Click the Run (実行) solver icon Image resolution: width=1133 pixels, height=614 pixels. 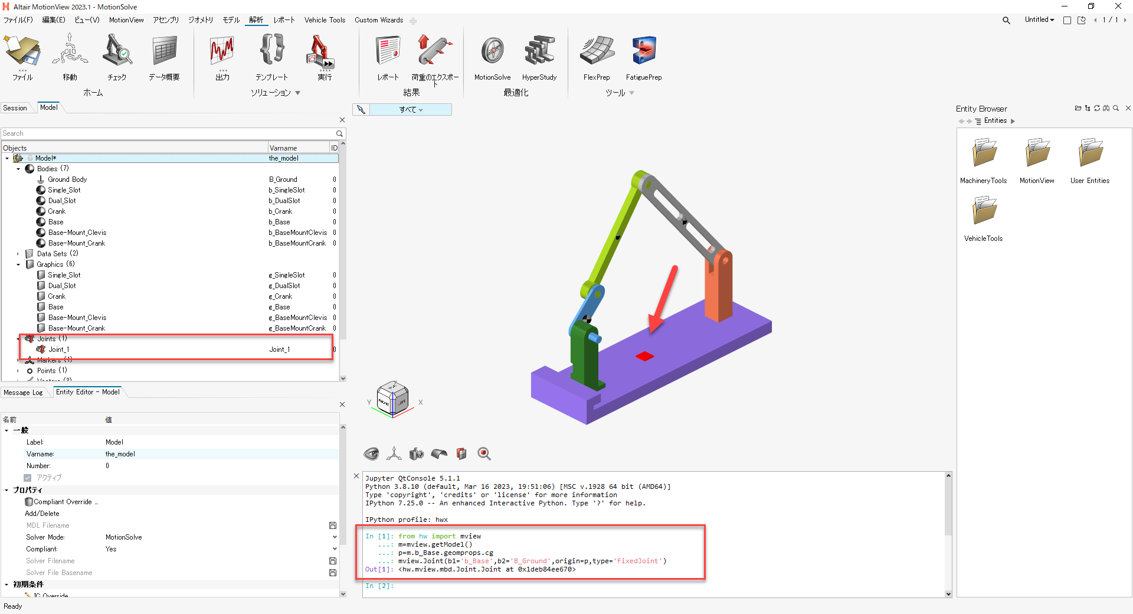tap(319, 51)
